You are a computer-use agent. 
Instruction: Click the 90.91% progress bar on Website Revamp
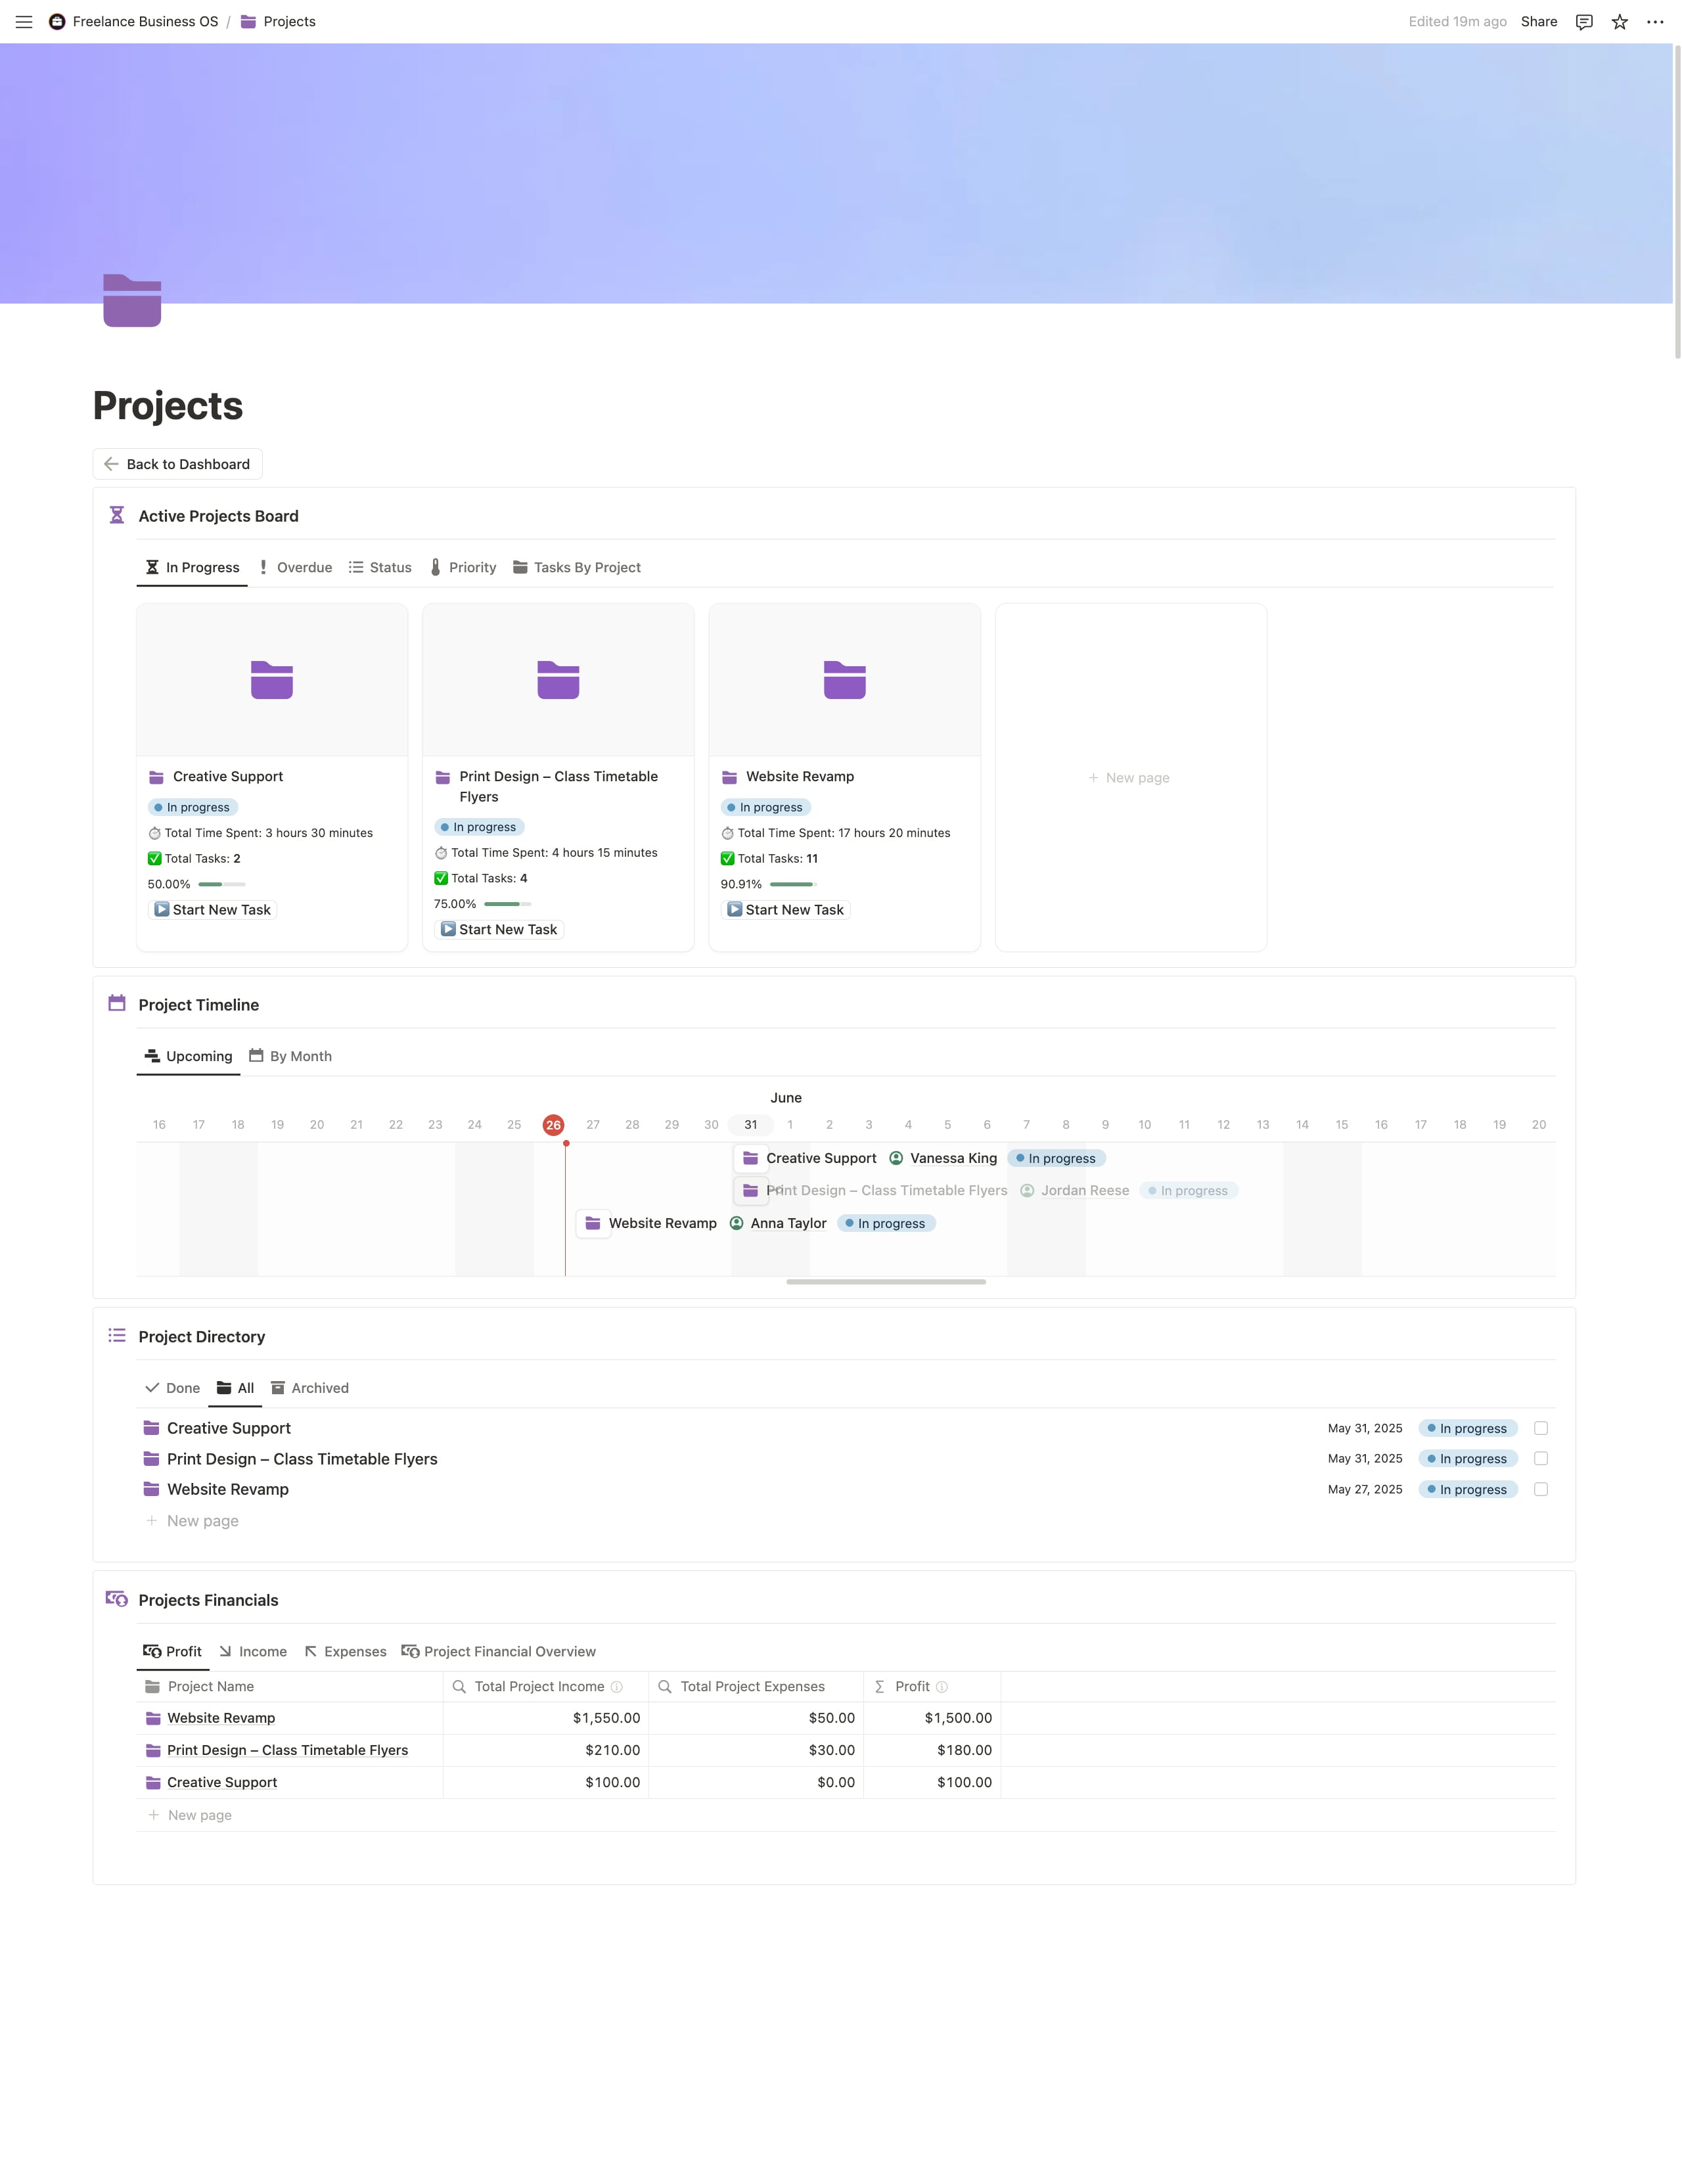[x=794, y=884]
